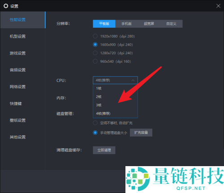
Task: Click the 扩充容量 button
Action: pyautogui.click(x=141, y=133)
